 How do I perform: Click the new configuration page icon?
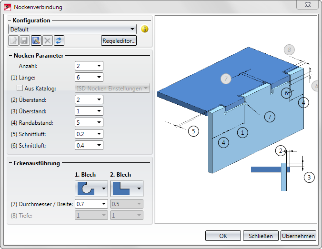pyautogui.click(x=13, y=40)
